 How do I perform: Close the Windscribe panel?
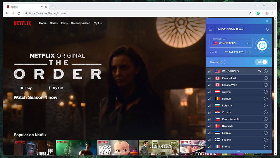(x=267, y=21)
